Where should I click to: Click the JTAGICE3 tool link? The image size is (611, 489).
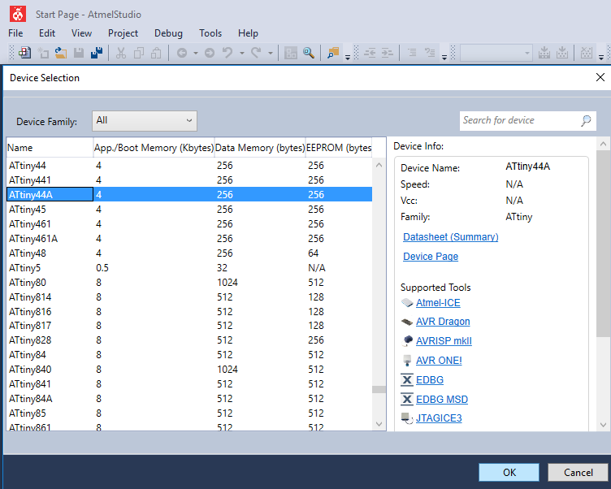(439, 418)
